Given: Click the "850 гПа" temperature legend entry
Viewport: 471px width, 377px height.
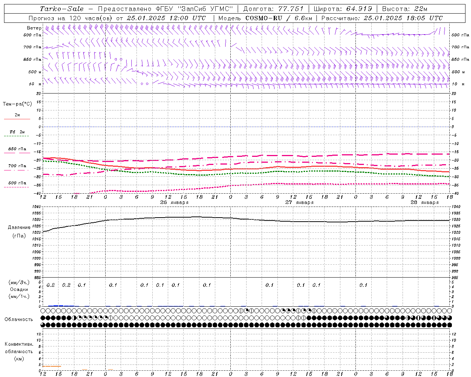Looking at the screenshot, I should (17, 149).
